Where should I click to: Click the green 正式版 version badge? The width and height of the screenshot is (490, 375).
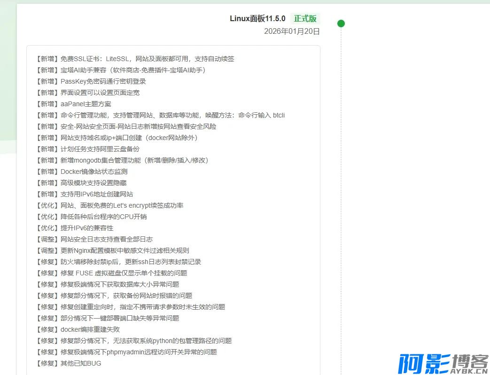point(305,19)
